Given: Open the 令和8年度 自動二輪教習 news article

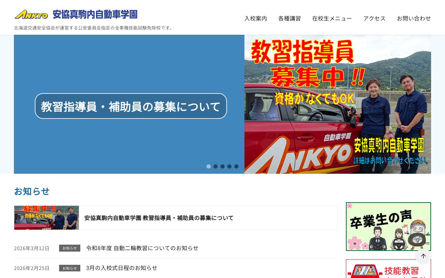Looking at the screenshot, I should (x=142, y=248).
